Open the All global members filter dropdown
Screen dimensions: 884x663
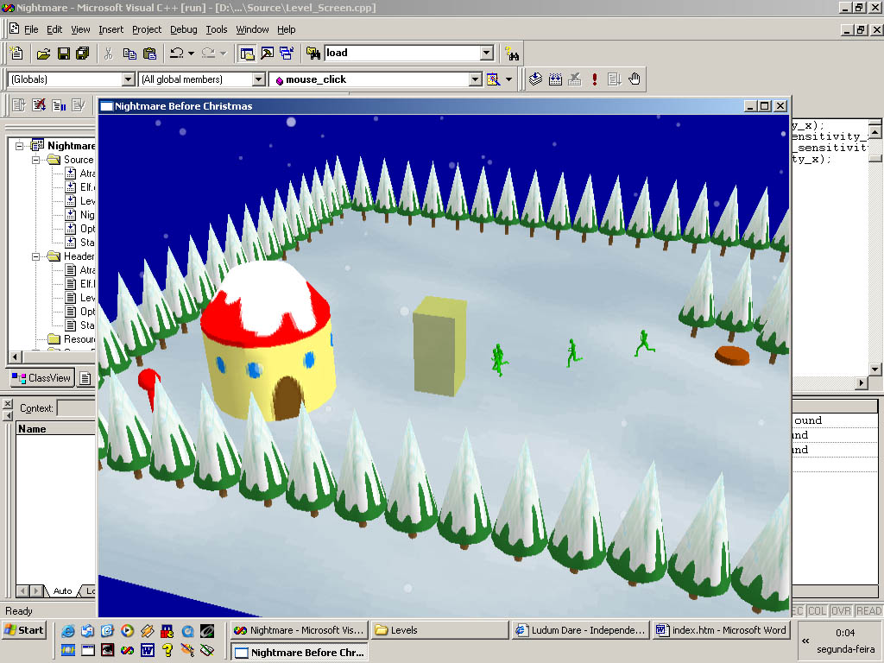[259, 79]
